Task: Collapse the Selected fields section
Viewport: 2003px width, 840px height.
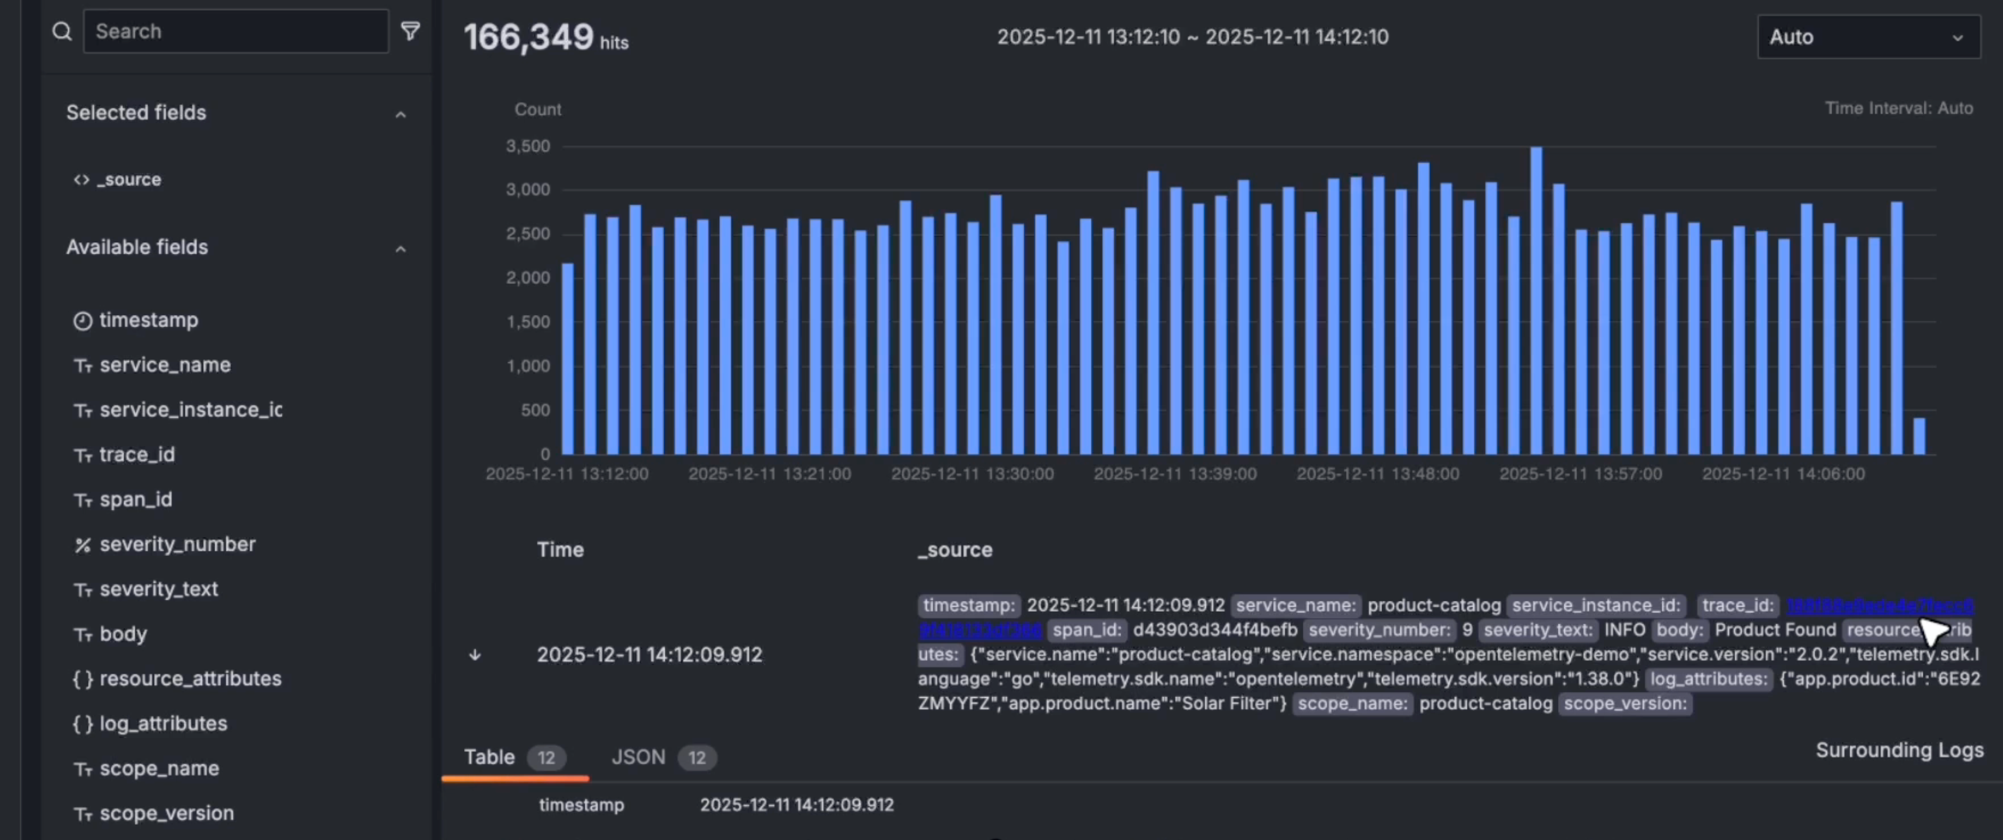Action: click(401, 113)
